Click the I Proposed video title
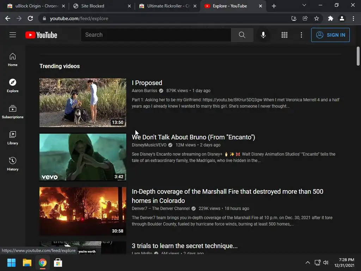 coord(147,83)
